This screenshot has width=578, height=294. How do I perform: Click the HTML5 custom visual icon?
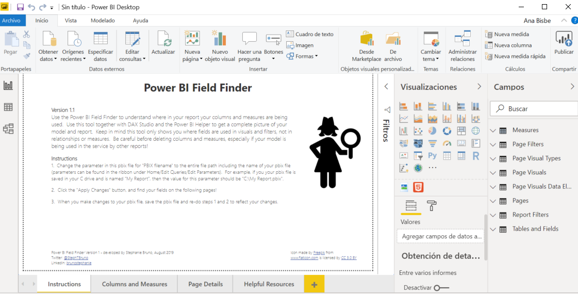[418, 187]
